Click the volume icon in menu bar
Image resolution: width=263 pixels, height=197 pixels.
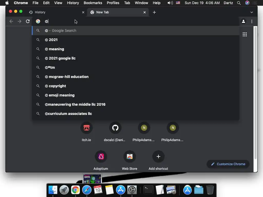[x=170, y=3]
